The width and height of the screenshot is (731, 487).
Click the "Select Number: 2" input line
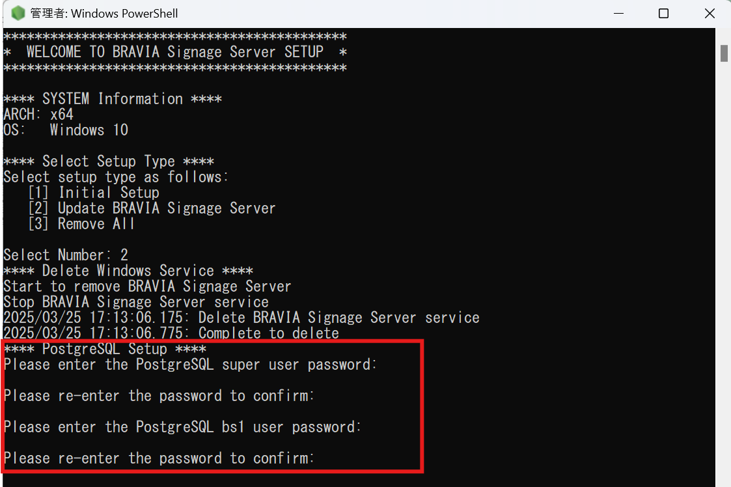[x=66, y=255]
